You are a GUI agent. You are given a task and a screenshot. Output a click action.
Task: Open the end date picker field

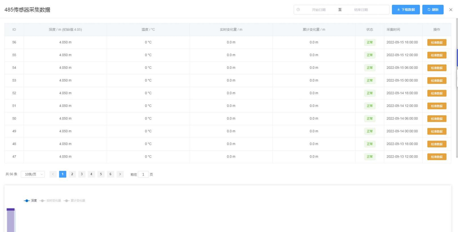361,10
